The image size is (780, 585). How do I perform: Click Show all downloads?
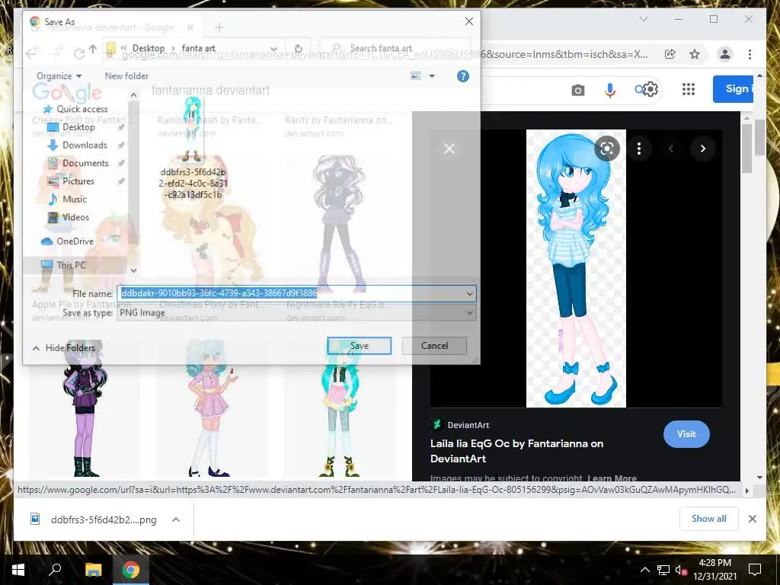(x=708, y=519)
